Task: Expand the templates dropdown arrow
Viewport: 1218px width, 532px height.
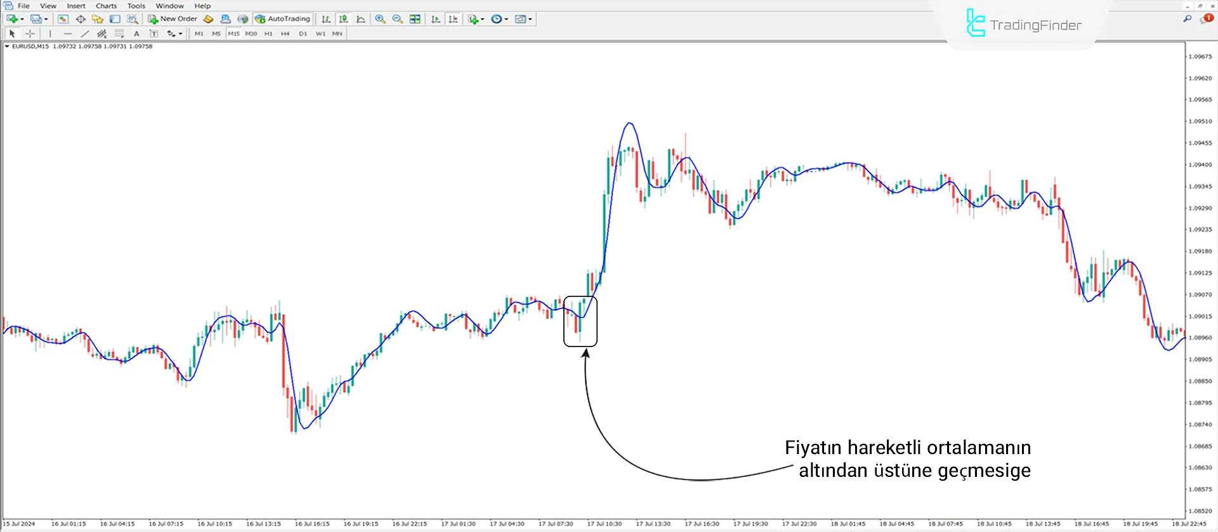Action: 530,19
